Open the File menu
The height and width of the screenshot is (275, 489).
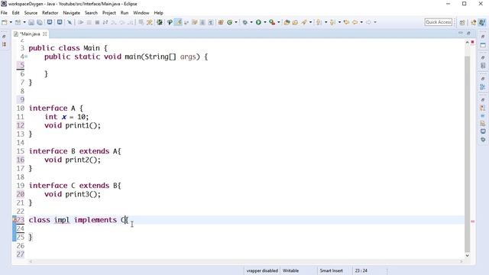click(x=4, y=13)
